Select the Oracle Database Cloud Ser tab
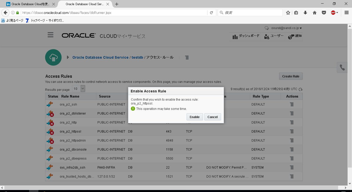The image size is (352, 192). click(x=84, y=4)
